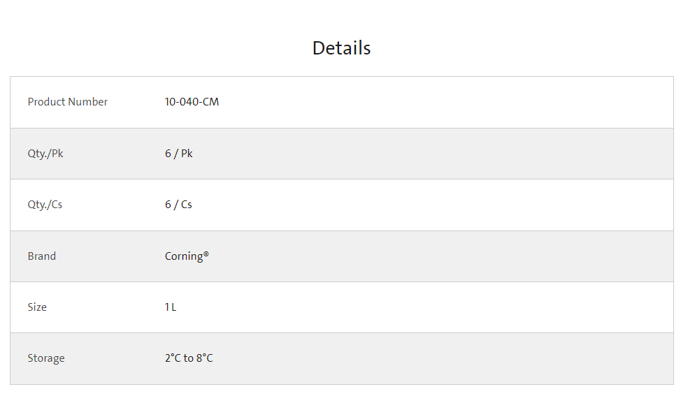Click the Storage row label
The width and height of the screenshot is (681, 396).
tap(46, 358)
